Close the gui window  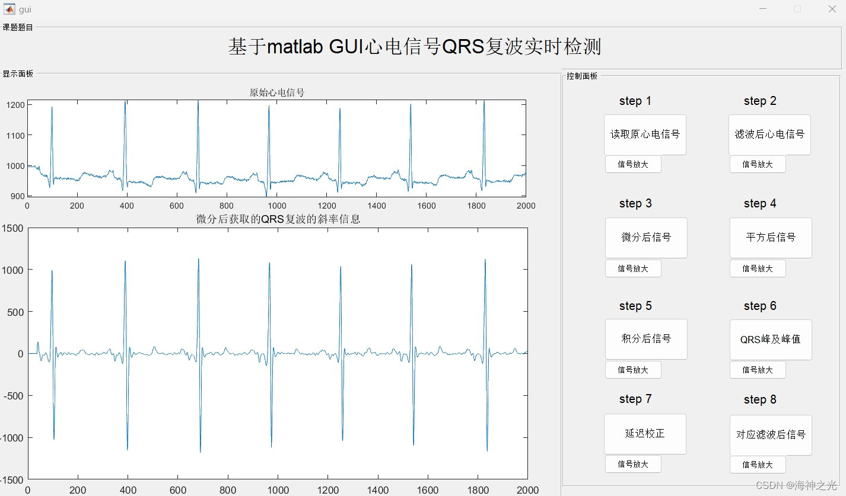[x=832, y=9]
